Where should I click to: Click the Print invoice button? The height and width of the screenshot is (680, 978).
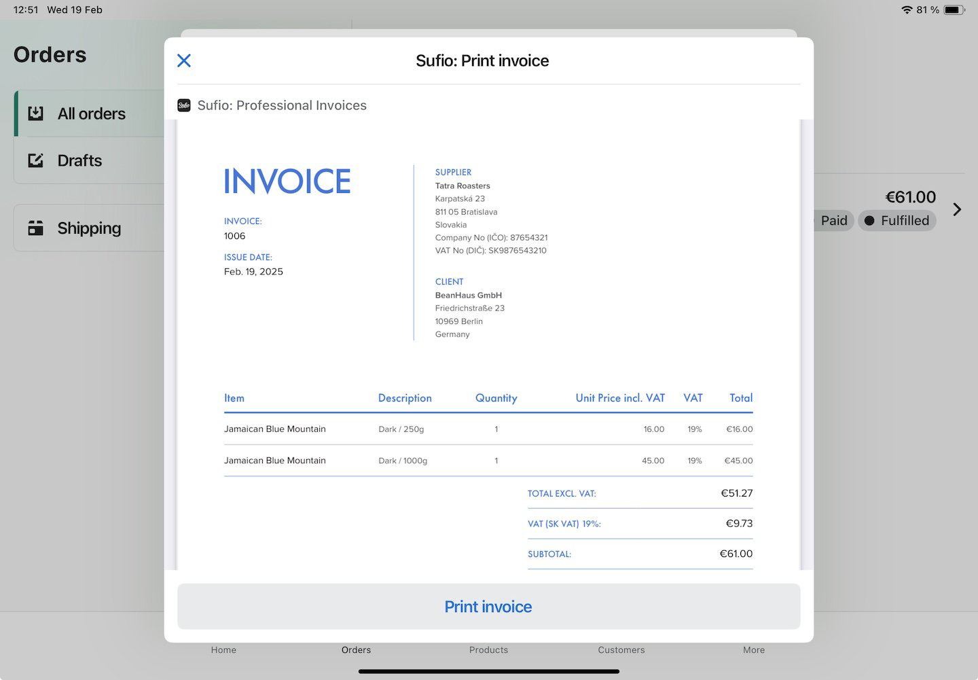[488, 606]
